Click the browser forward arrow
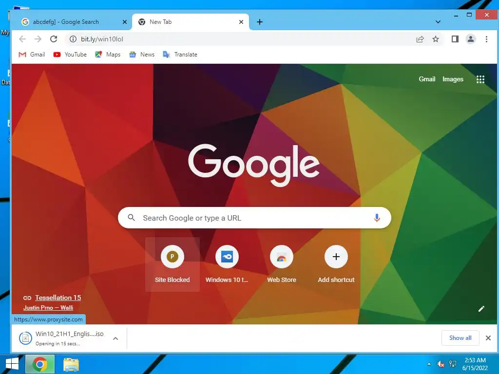This screenshot has width=499, height=374. pyautogui.click(x=38, y=39)
